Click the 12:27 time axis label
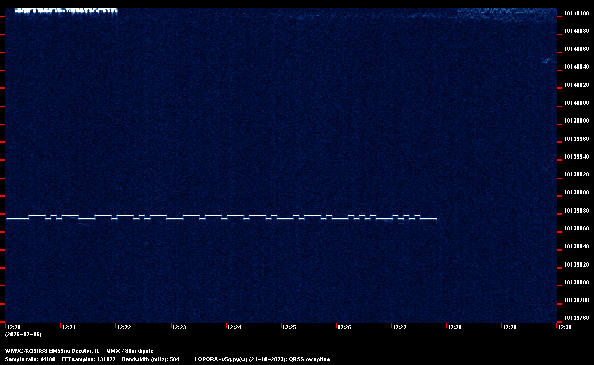Image resolution: width=594 pixels, height=365 pixels. coord(399,327)
